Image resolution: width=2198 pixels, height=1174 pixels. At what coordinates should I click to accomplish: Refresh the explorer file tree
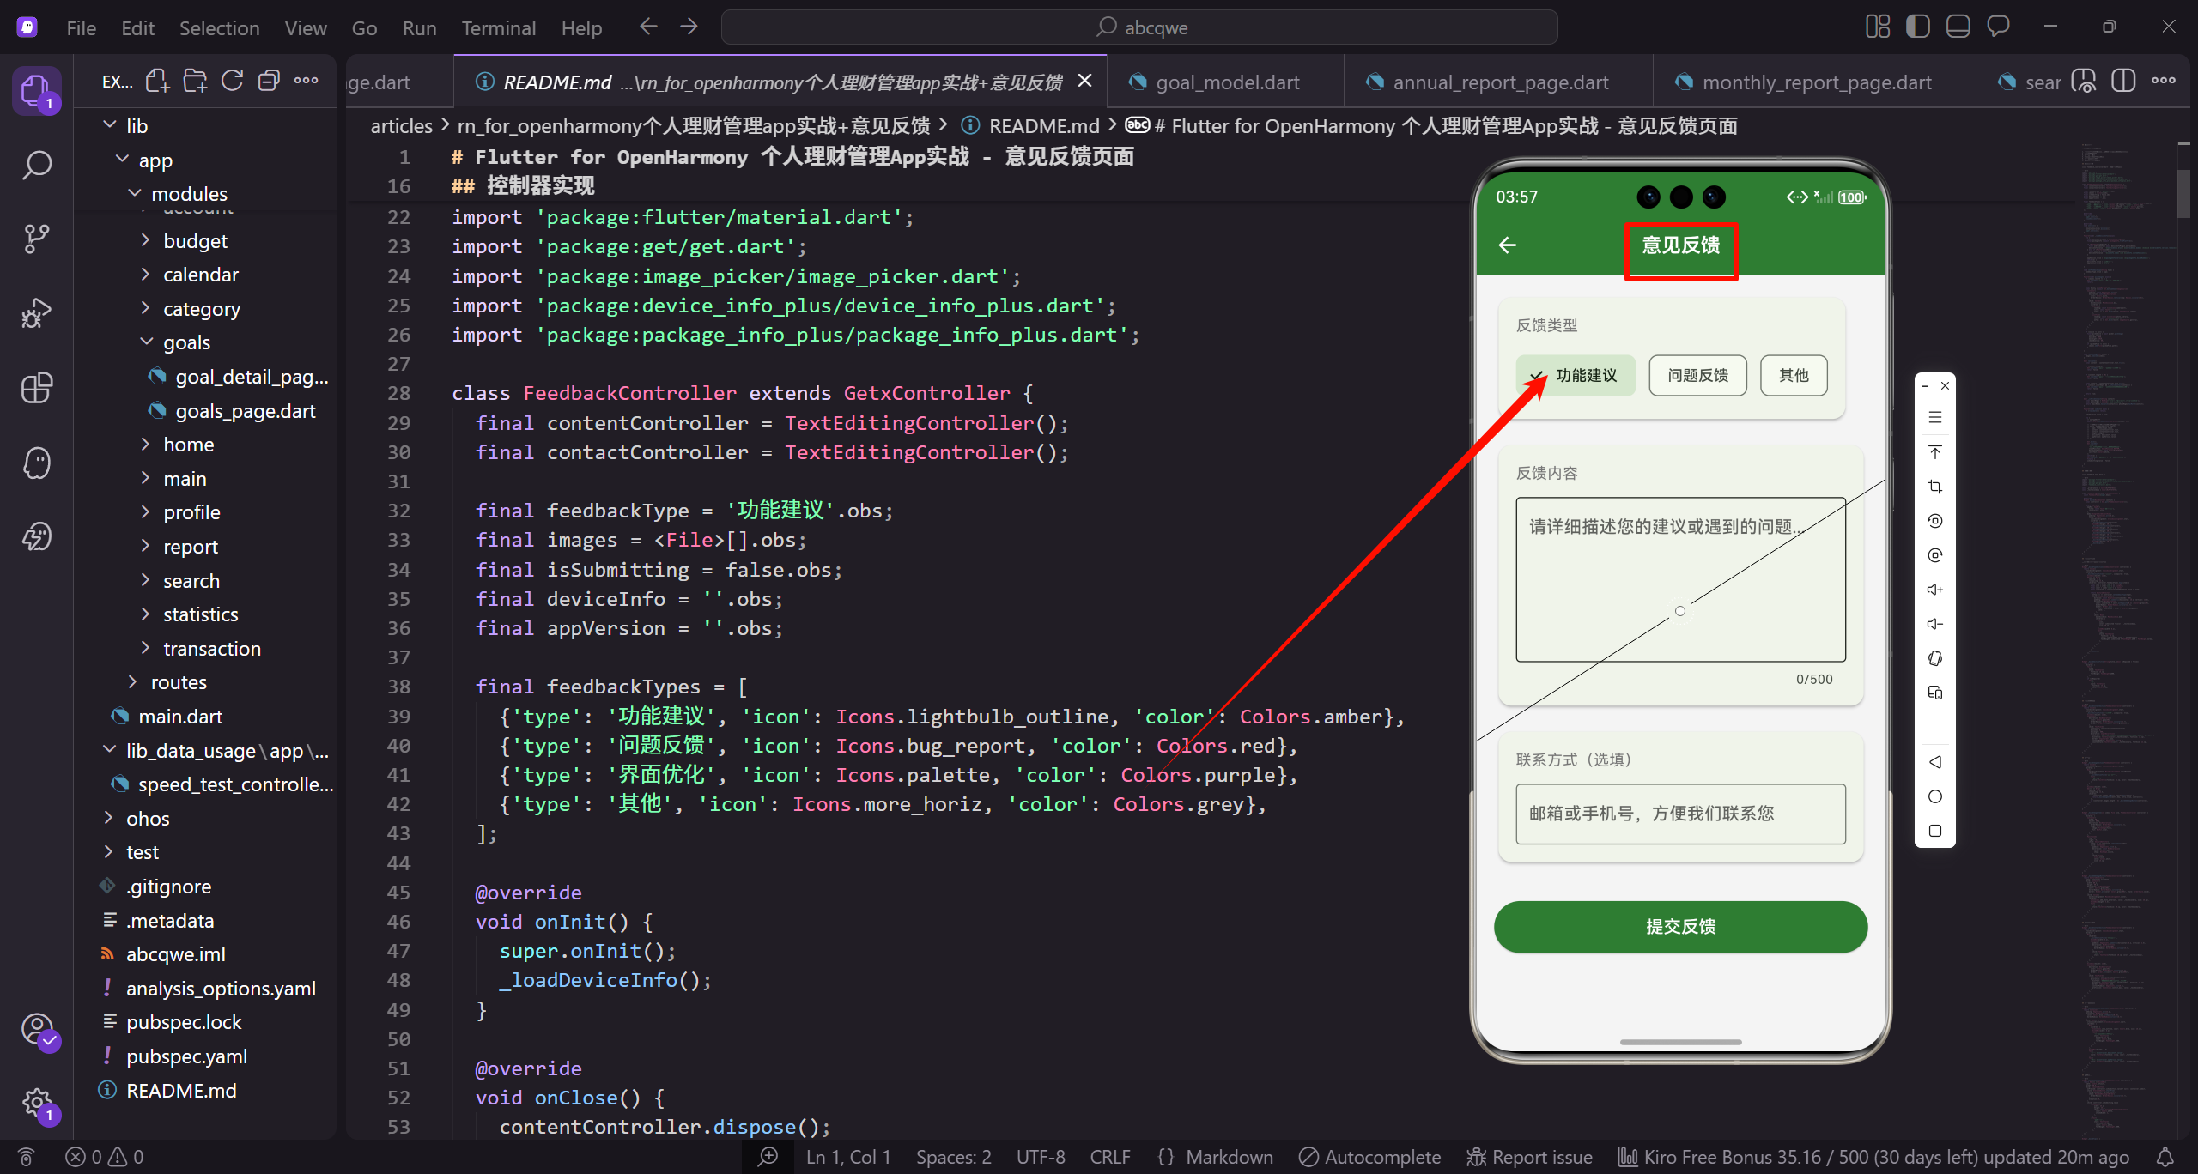pyautogui.click(x=232, y=82)
